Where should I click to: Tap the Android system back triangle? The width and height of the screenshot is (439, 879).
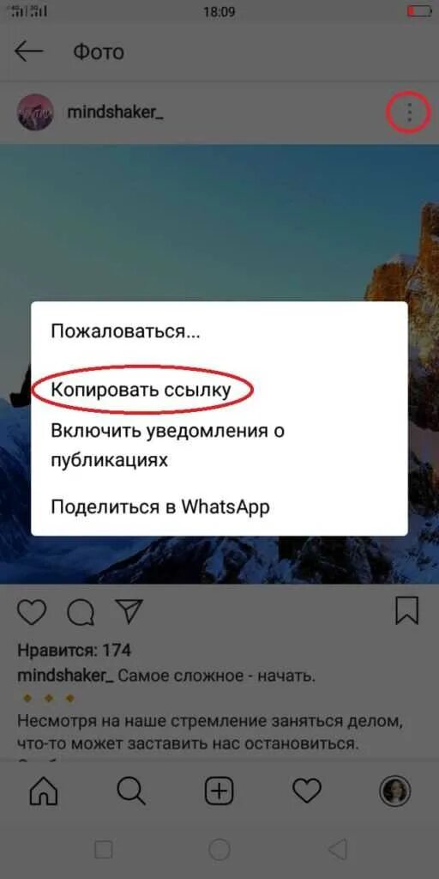click(x=338, y=850)
